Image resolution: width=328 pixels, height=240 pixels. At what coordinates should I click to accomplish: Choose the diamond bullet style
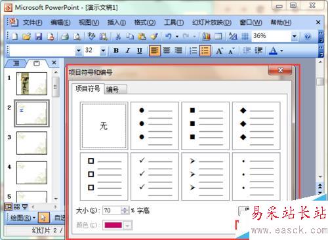(256, 126)
